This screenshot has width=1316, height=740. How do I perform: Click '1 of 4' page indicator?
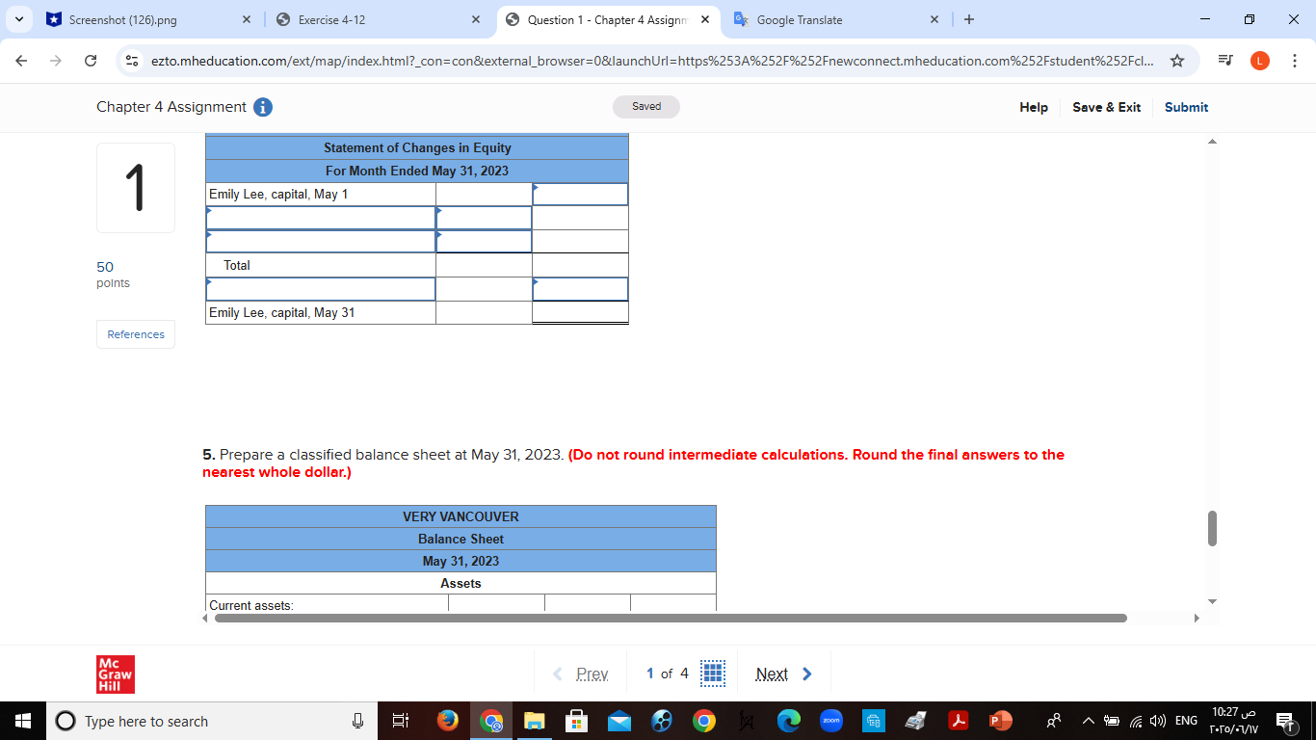[x=667, y=674]
